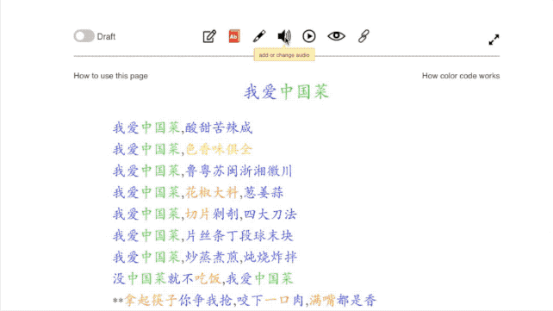Expand to fullscreen with arrows icon

click(x=494, y=40)
